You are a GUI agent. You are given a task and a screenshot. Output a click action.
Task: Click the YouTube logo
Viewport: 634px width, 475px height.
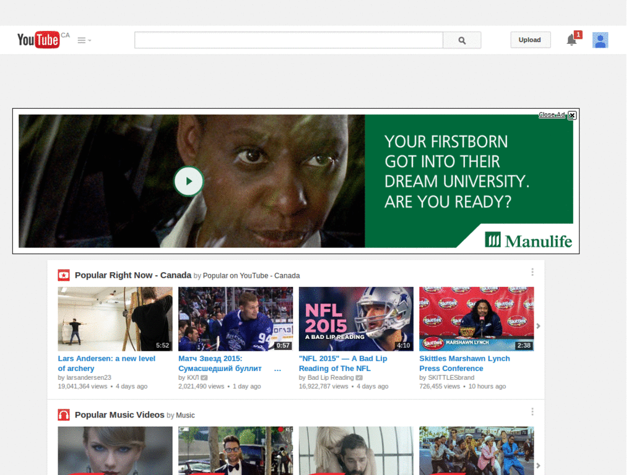pos(38,40)
